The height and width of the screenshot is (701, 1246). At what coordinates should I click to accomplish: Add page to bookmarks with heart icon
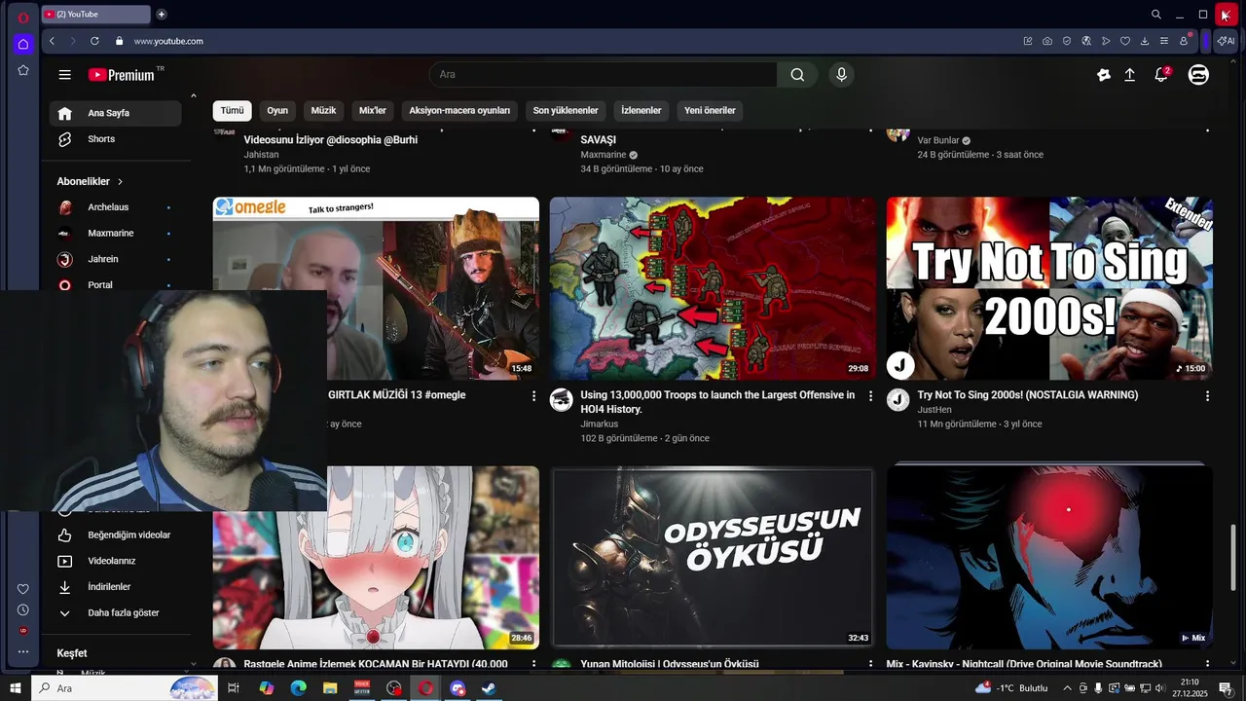click(1125, 41)
